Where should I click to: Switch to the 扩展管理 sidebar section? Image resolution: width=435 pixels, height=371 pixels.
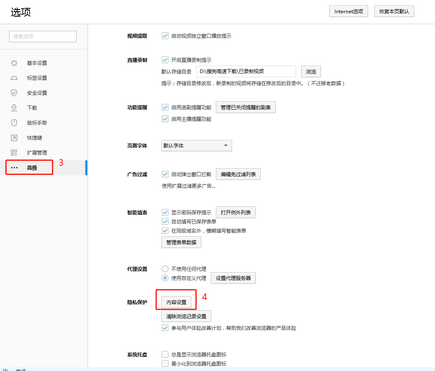click(x=37, y=153)
